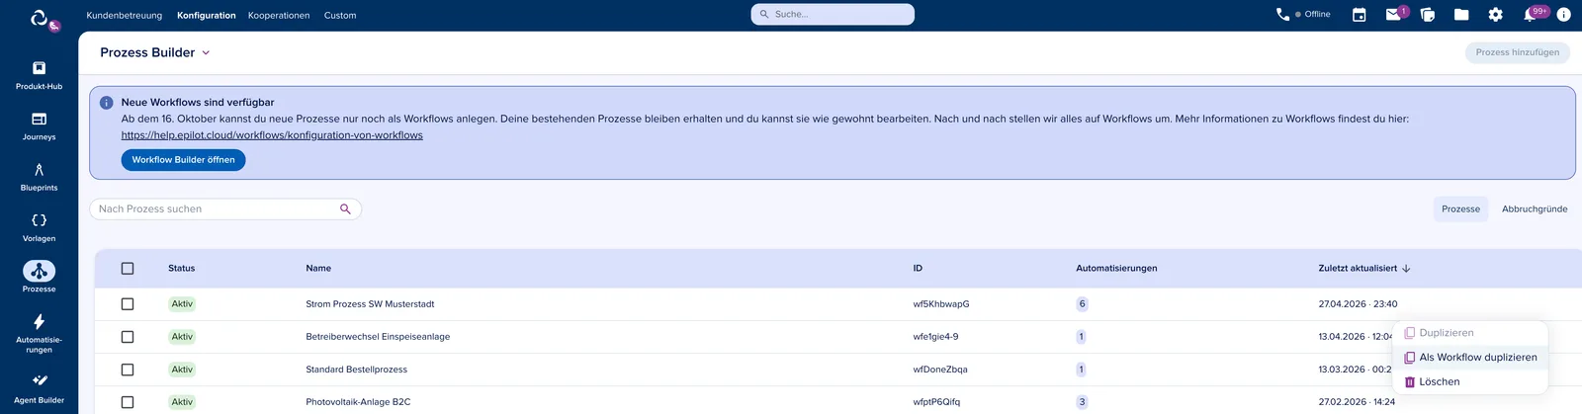Click the Automatisierungen column header

click(1116, 269)
